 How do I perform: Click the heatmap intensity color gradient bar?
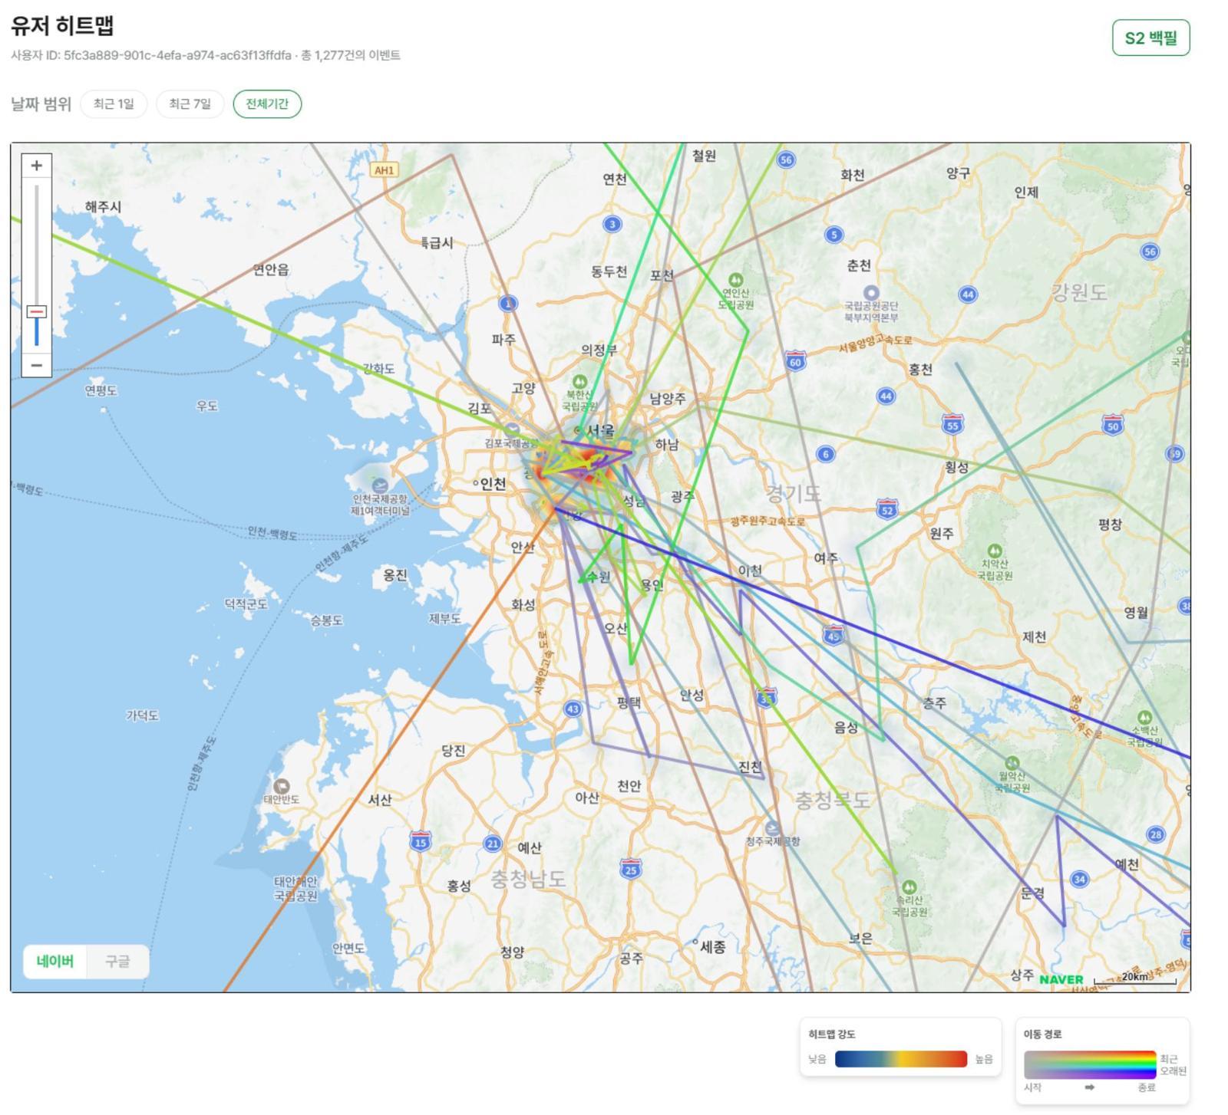(x=900, y=1059)
